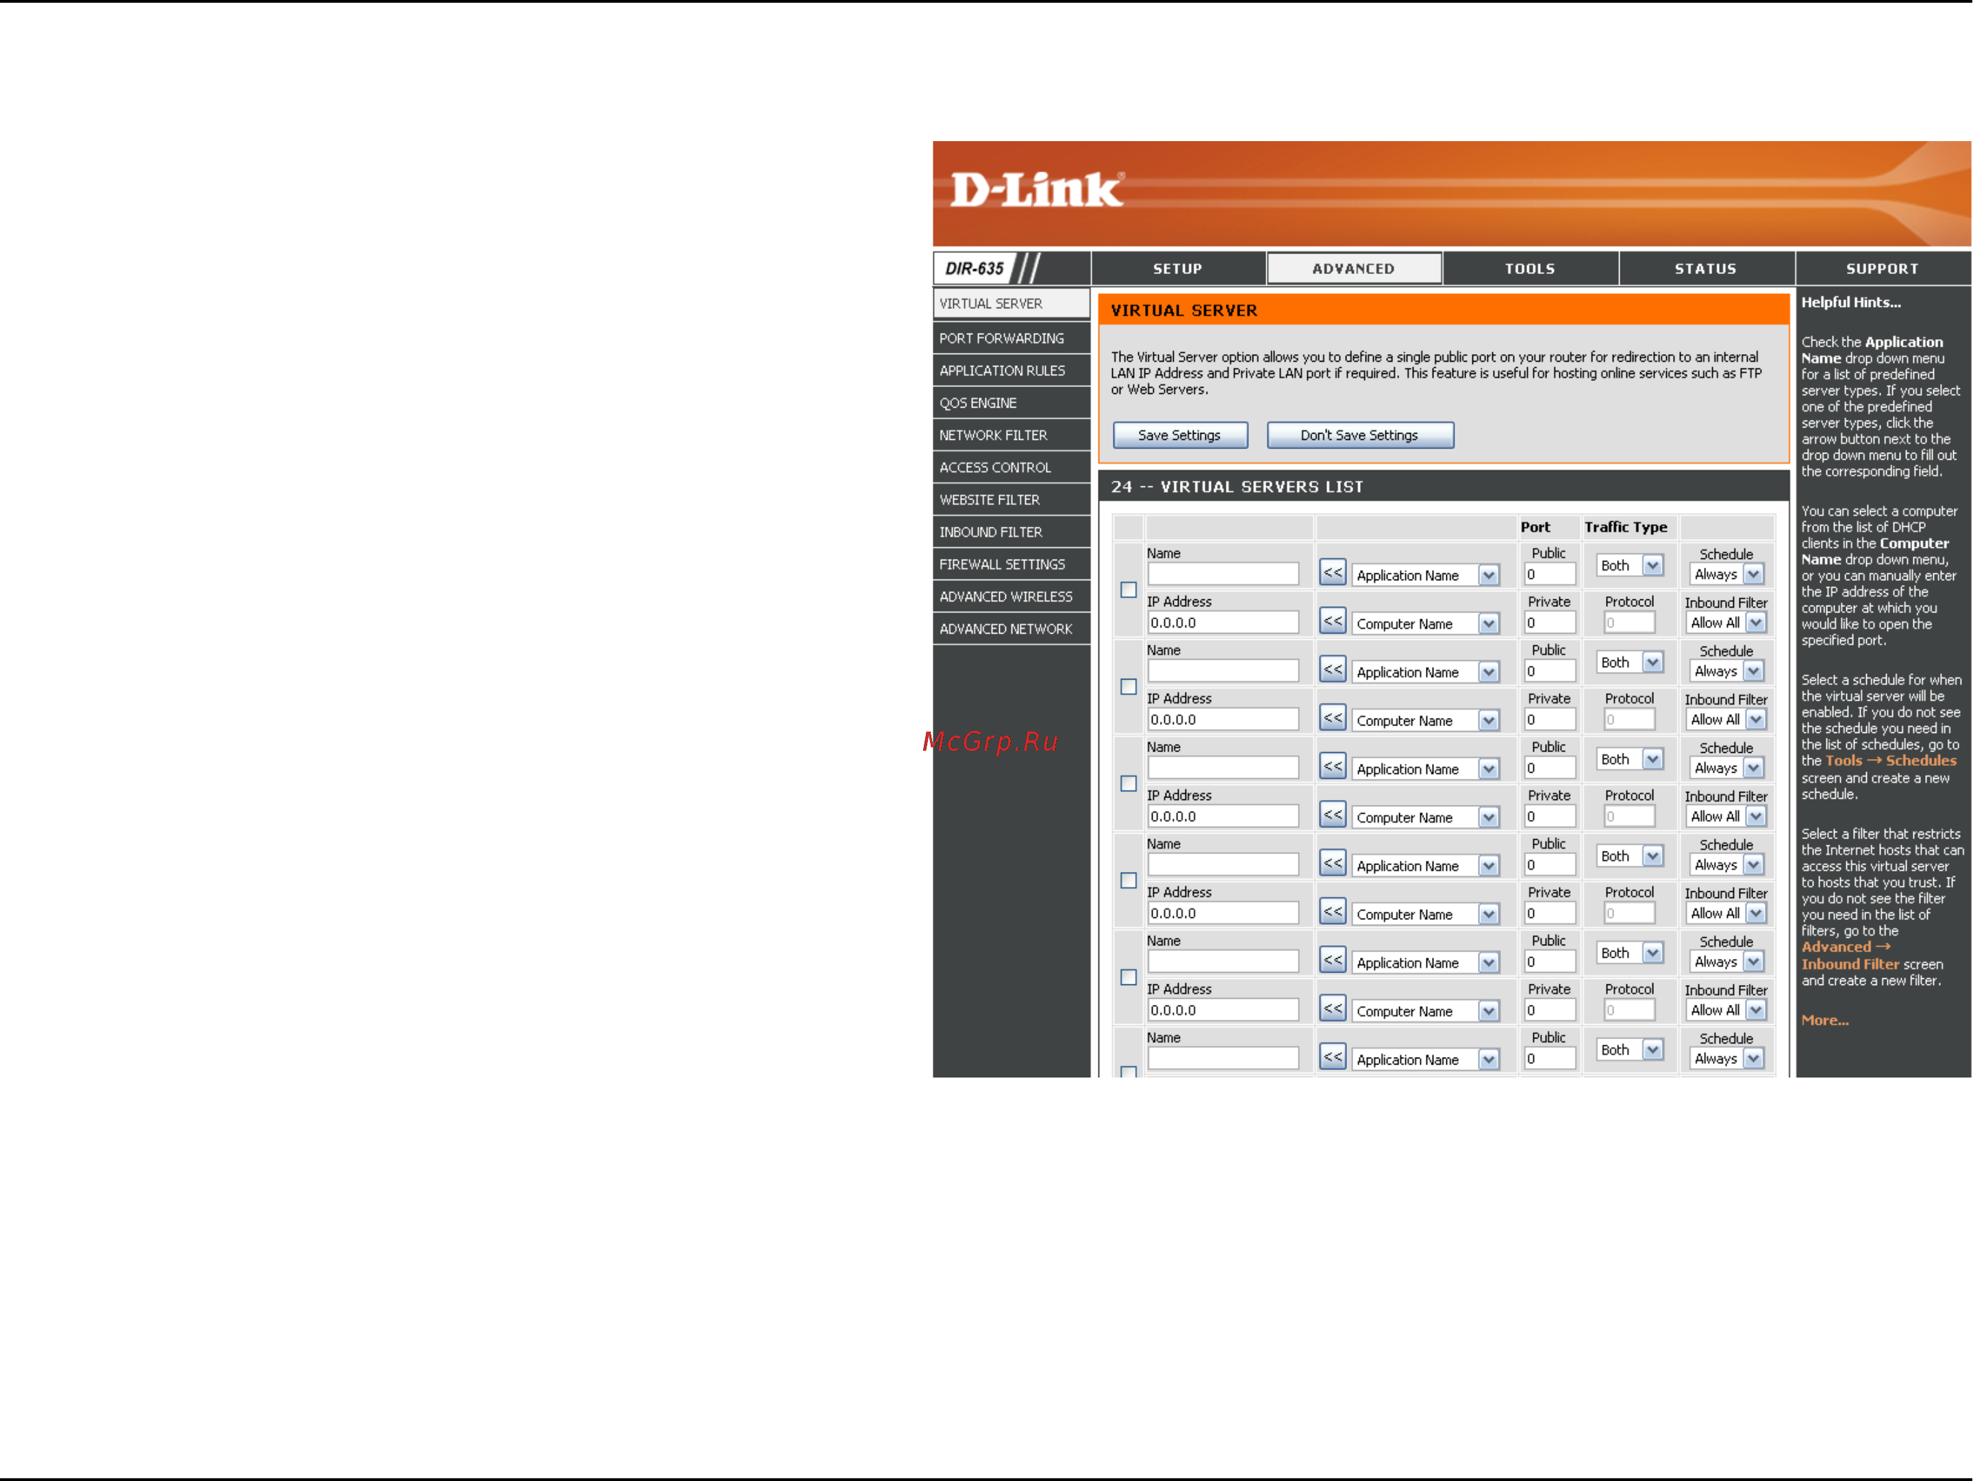Open first row's Both traffic type dropdown
Screen dimensions: 1973x1481
[1630, 566]
